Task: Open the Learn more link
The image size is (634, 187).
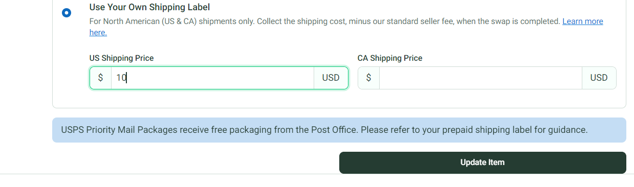Action: [582, 21]
